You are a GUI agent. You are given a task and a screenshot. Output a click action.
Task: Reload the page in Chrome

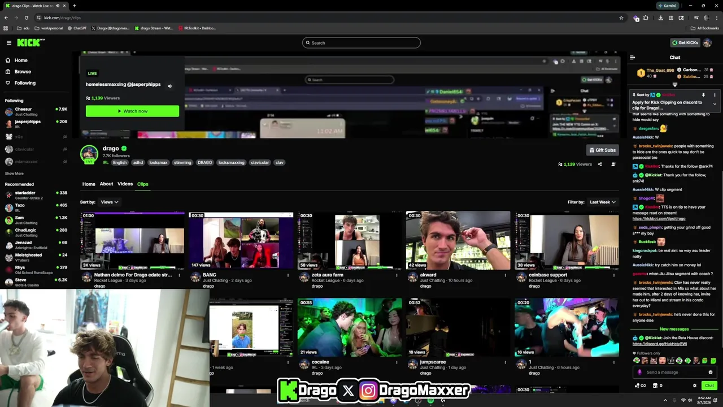(x=26, y=18)
